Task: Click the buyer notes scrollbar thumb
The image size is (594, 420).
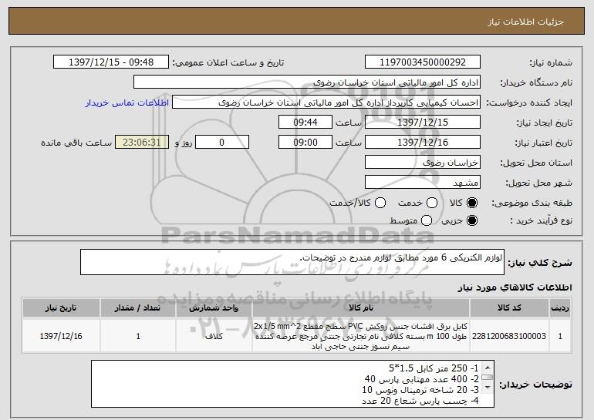Action: [488, 378]
